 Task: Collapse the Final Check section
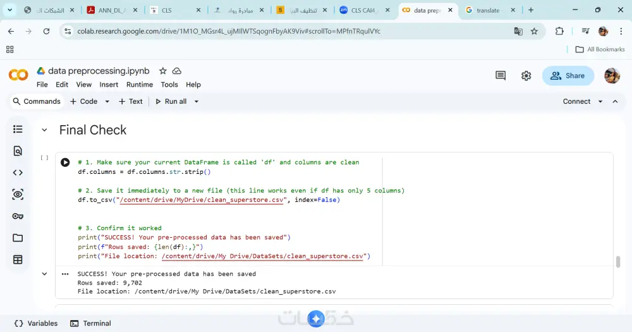point(44,130)
